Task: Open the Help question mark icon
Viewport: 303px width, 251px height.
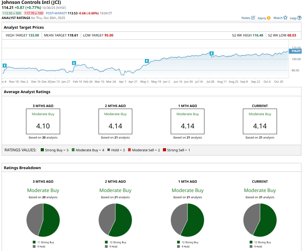Action: pos(299,18)
